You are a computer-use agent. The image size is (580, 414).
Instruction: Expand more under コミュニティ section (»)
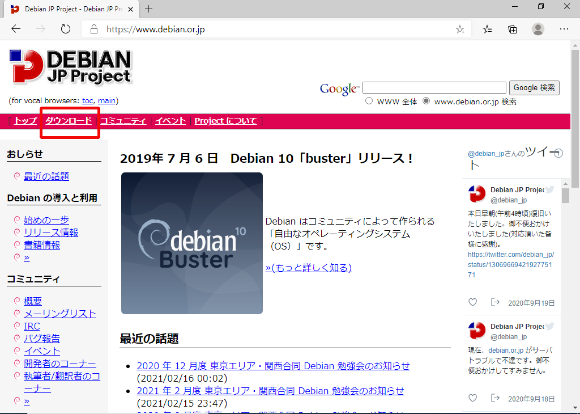point(27,401)
